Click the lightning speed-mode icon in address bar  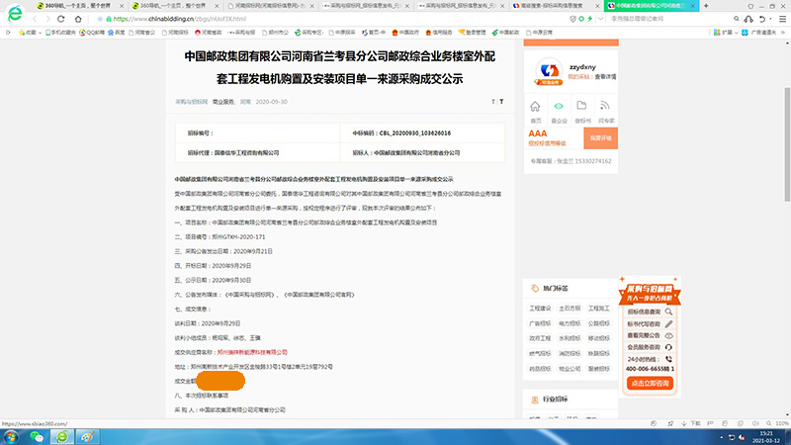click(589, 19)
